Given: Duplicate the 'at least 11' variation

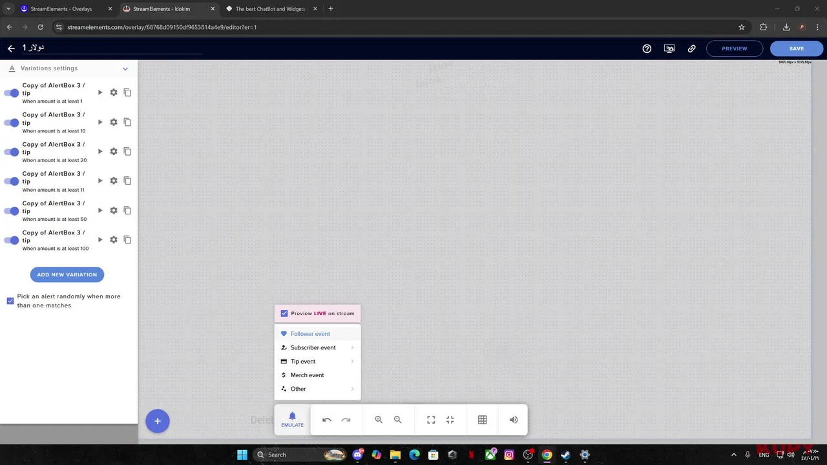Looking at the screenshot, I should [127, 181].
